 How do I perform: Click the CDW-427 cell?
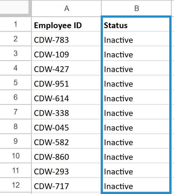66,69
